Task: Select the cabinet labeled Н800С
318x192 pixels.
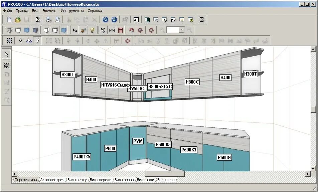Action: click(192, 82)
